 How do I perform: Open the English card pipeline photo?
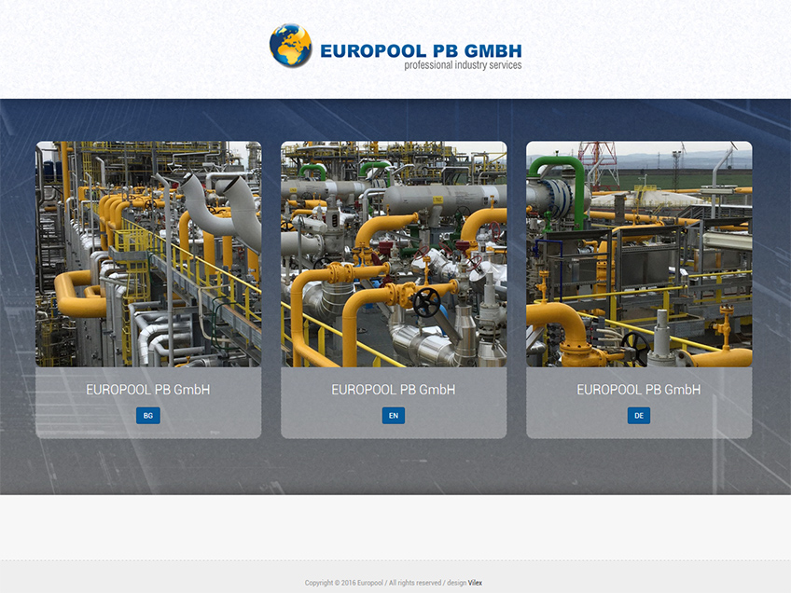click(394, 254)
